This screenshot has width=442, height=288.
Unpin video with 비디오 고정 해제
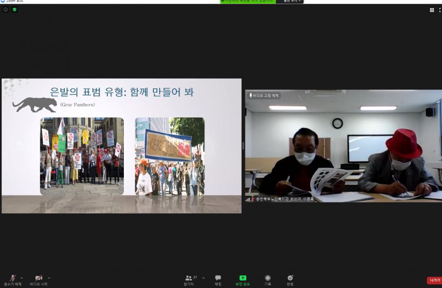click(x=264, y=96)
